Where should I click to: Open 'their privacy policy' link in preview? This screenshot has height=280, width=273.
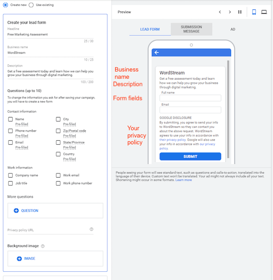[172, 140]
